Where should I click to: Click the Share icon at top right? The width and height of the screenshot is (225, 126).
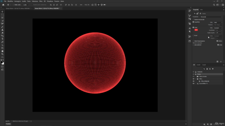click(x=223, y=5)
